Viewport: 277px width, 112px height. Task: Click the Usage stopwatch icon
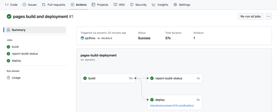coord(8,78)
